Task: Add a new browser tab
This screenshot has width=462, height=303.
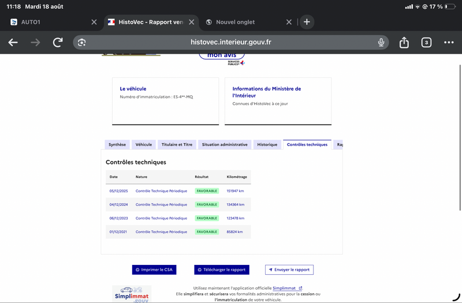Action: (x=307, y=22)
